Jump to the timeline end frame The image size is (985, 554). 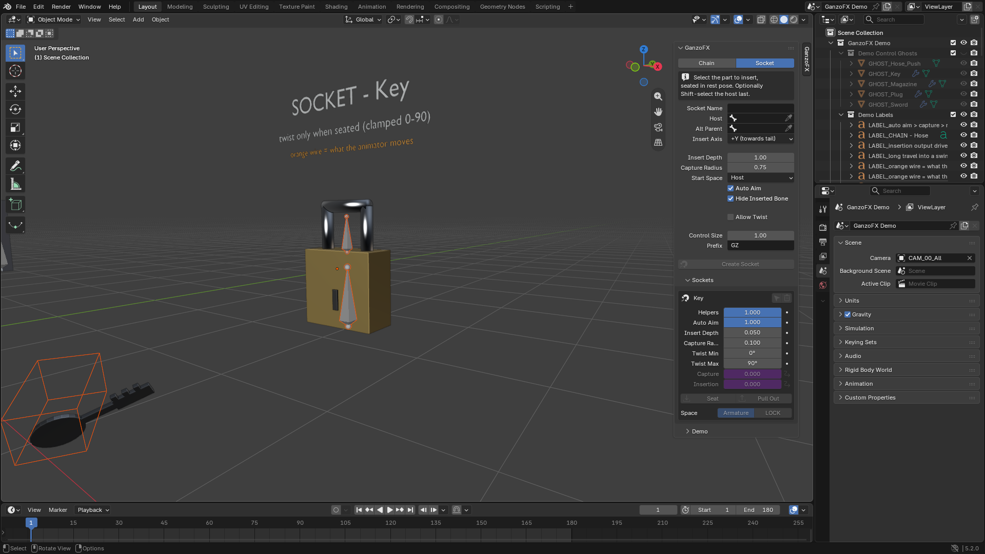(x=410, y=510)
